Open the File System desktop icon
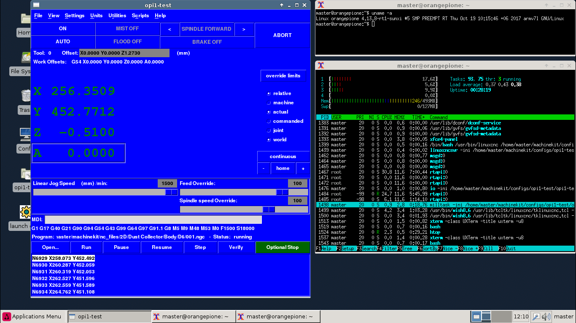 pyautogui.click(x=25, y=58)
